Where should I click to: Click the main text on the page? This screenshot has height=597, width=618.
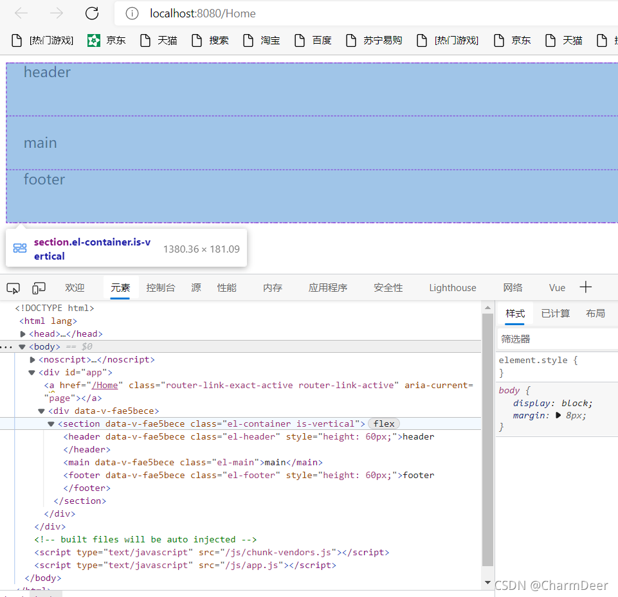41,143
